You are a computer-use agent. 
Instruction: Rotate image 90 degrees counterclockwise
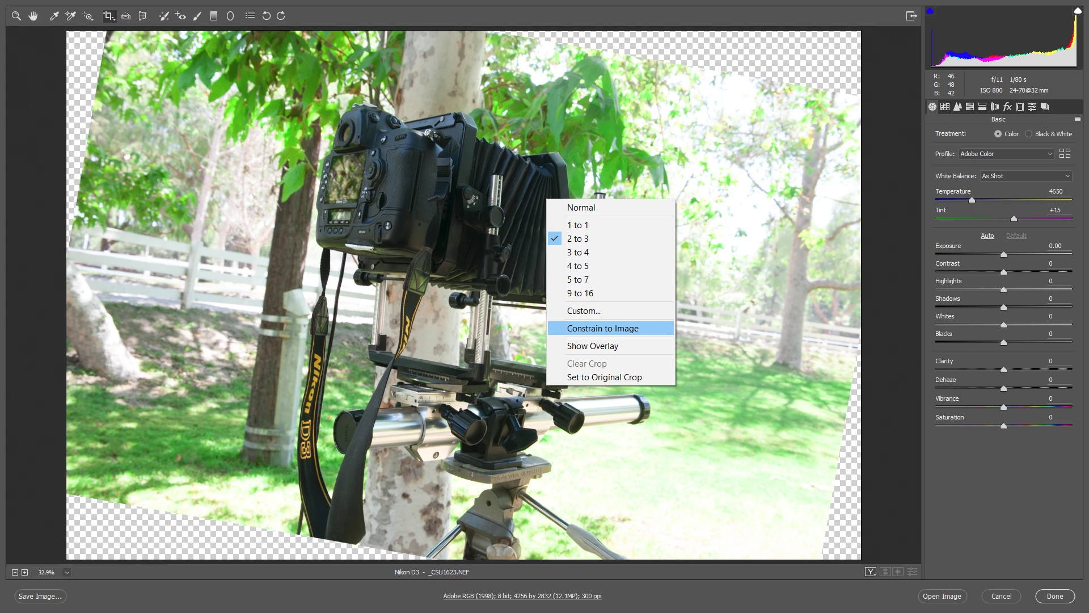[x=266, y=16]
